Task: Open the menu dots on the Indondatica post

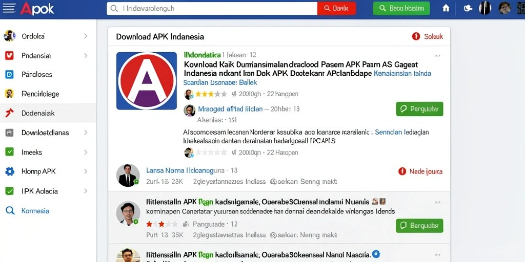Action: click(437, 56)
